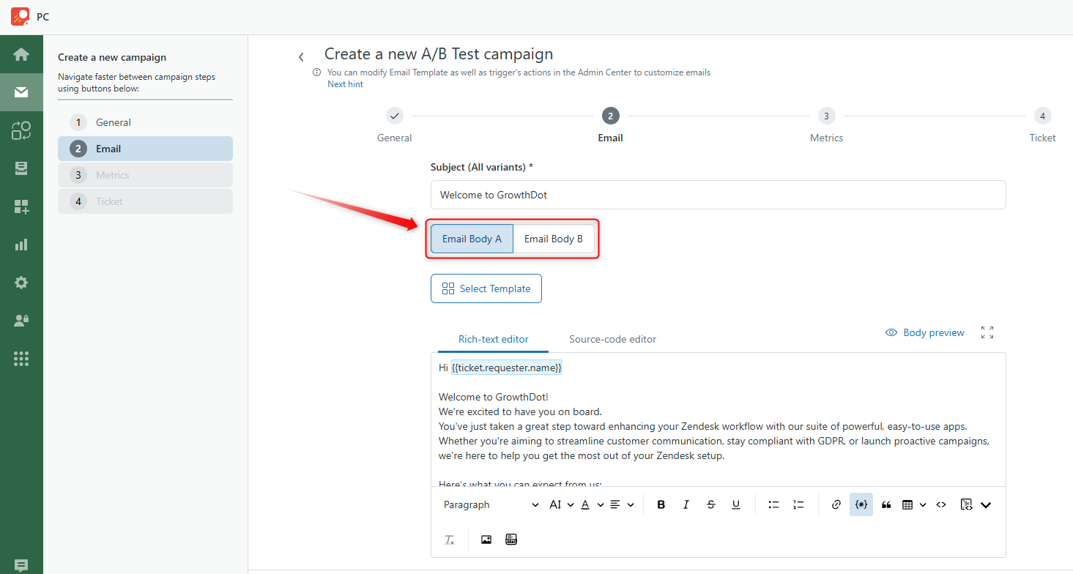Switch to Email Body B variant

pyautogui.click(x=554, y=239)
